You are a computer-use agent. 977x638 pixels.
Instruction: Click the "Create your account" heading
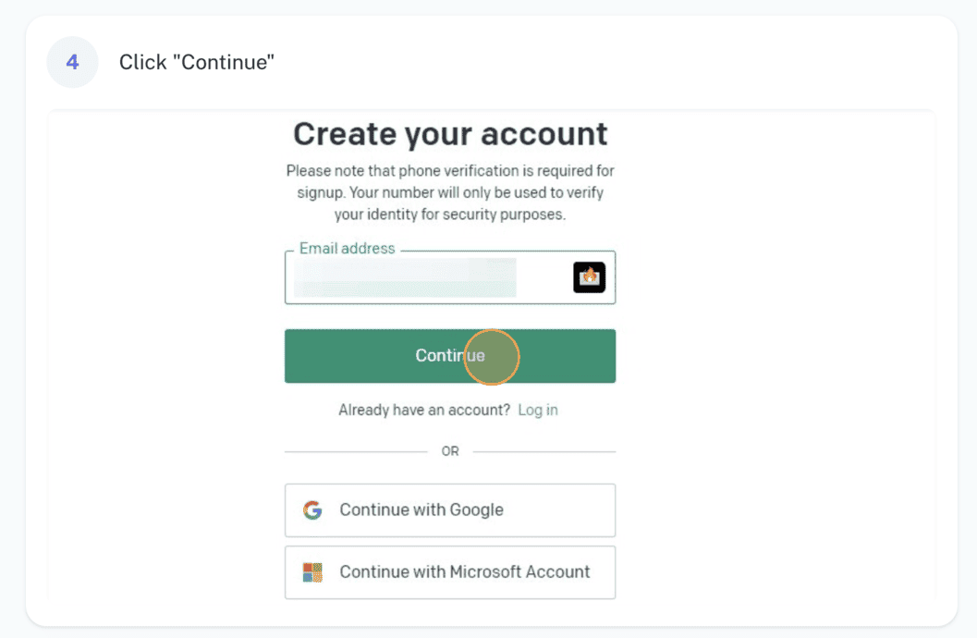(x=450, y=134)
